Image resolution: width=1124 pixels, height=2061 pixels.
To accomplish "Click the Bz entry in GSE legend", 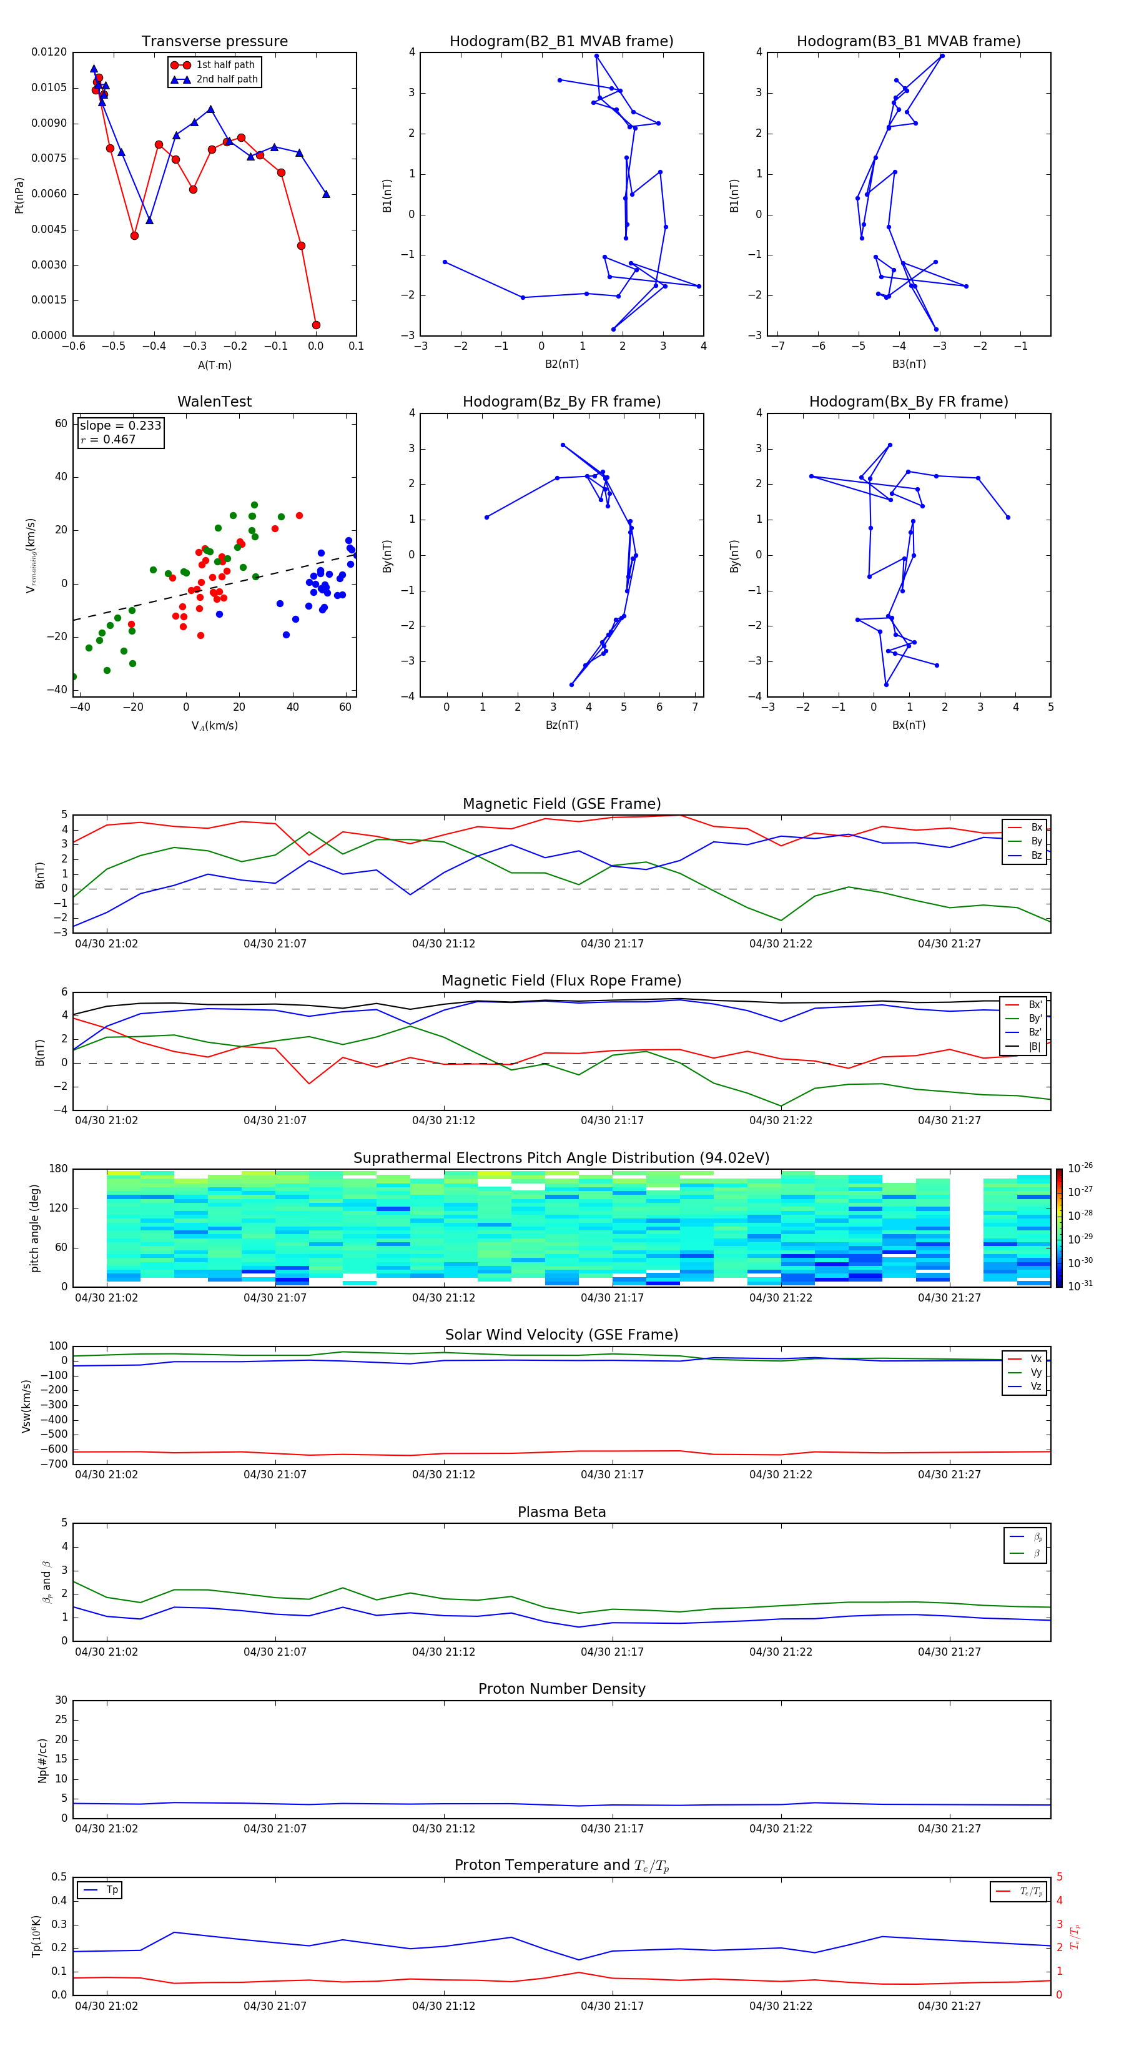I will click(x=1025, y=855).
